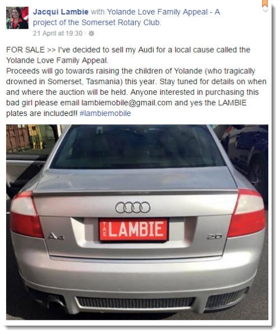
Task: Click the red LAMBIE licence plate
Action: point(134,229)
